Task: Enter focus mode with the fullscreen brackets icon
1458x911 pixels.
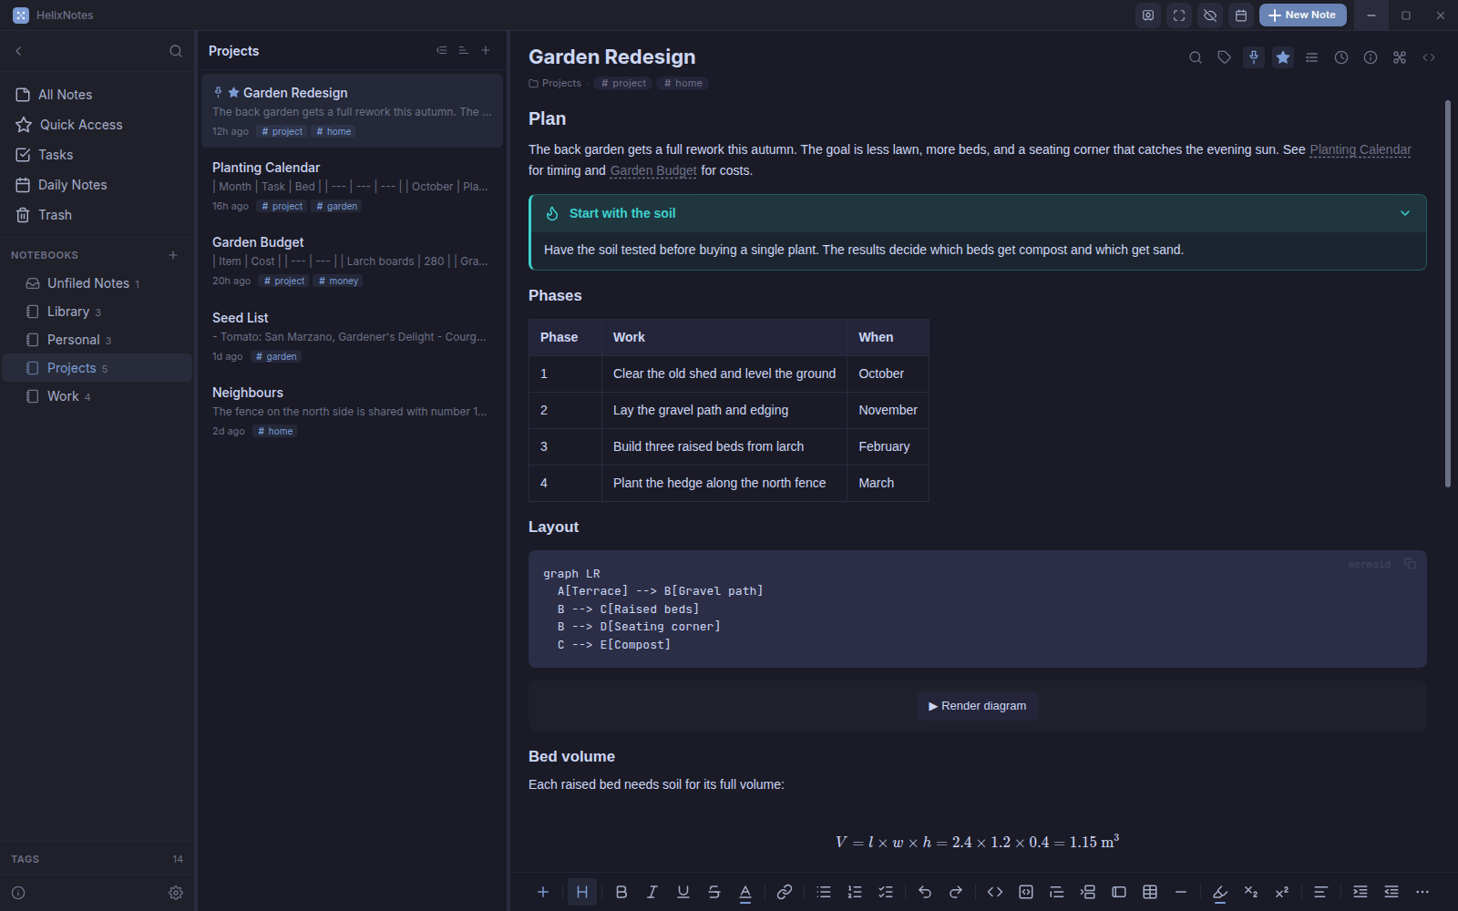Action: (x=1179, y=15)
